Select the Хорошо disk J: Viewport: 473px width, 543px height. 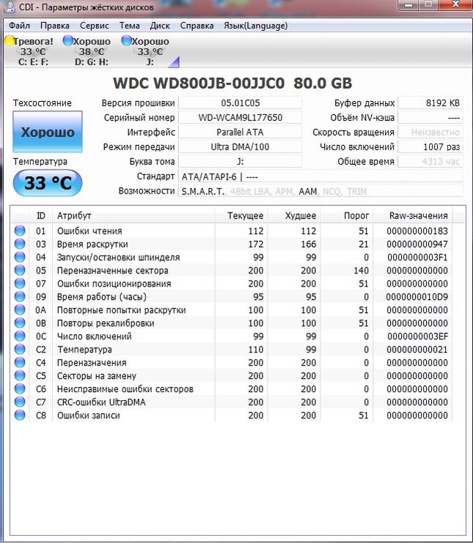pyautogui.click(x=147, y=51)
